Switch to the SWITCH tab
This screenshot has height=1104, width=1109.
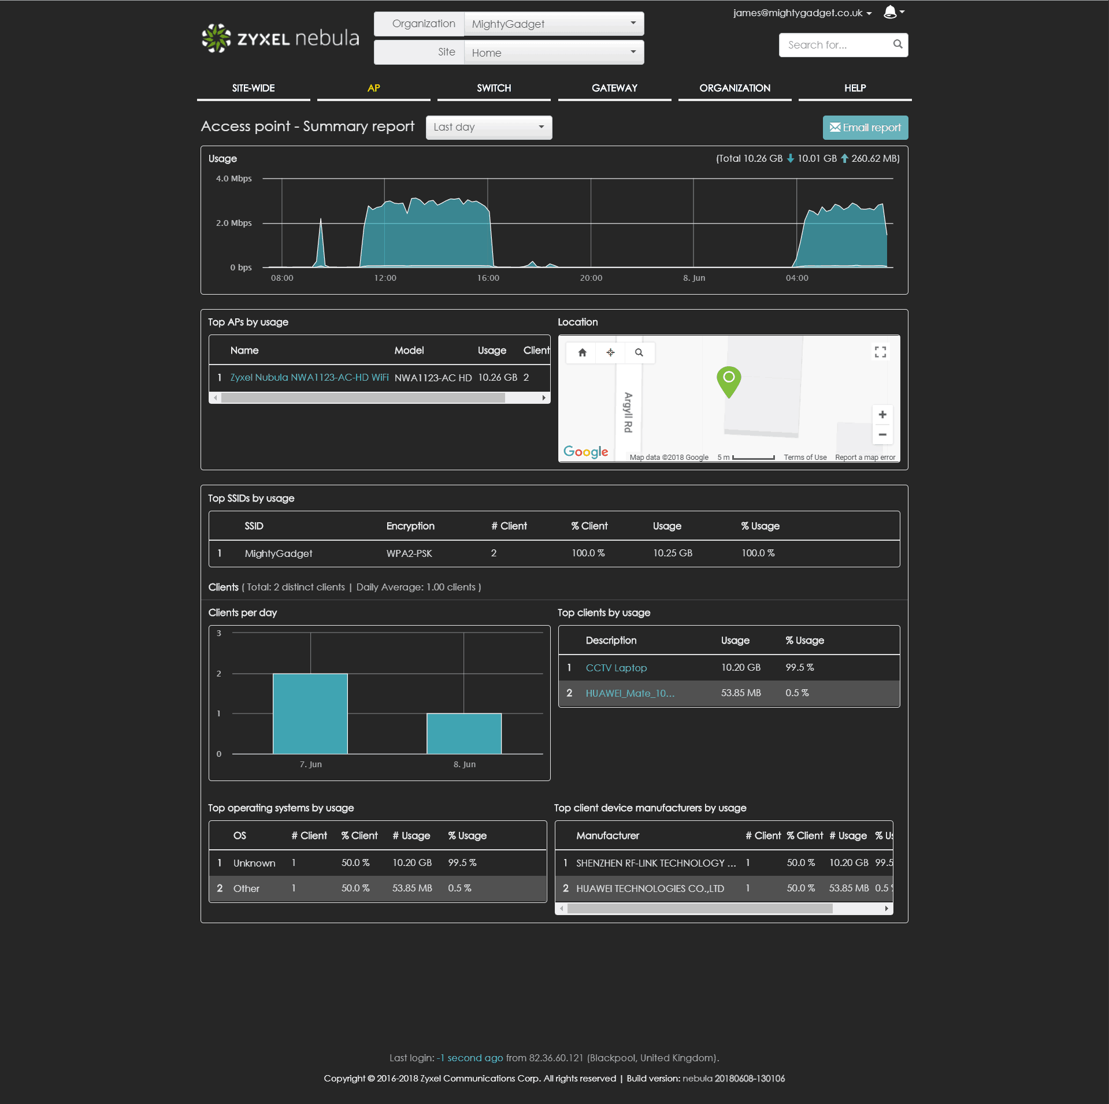pyautogui.click(x=494, y=88)
